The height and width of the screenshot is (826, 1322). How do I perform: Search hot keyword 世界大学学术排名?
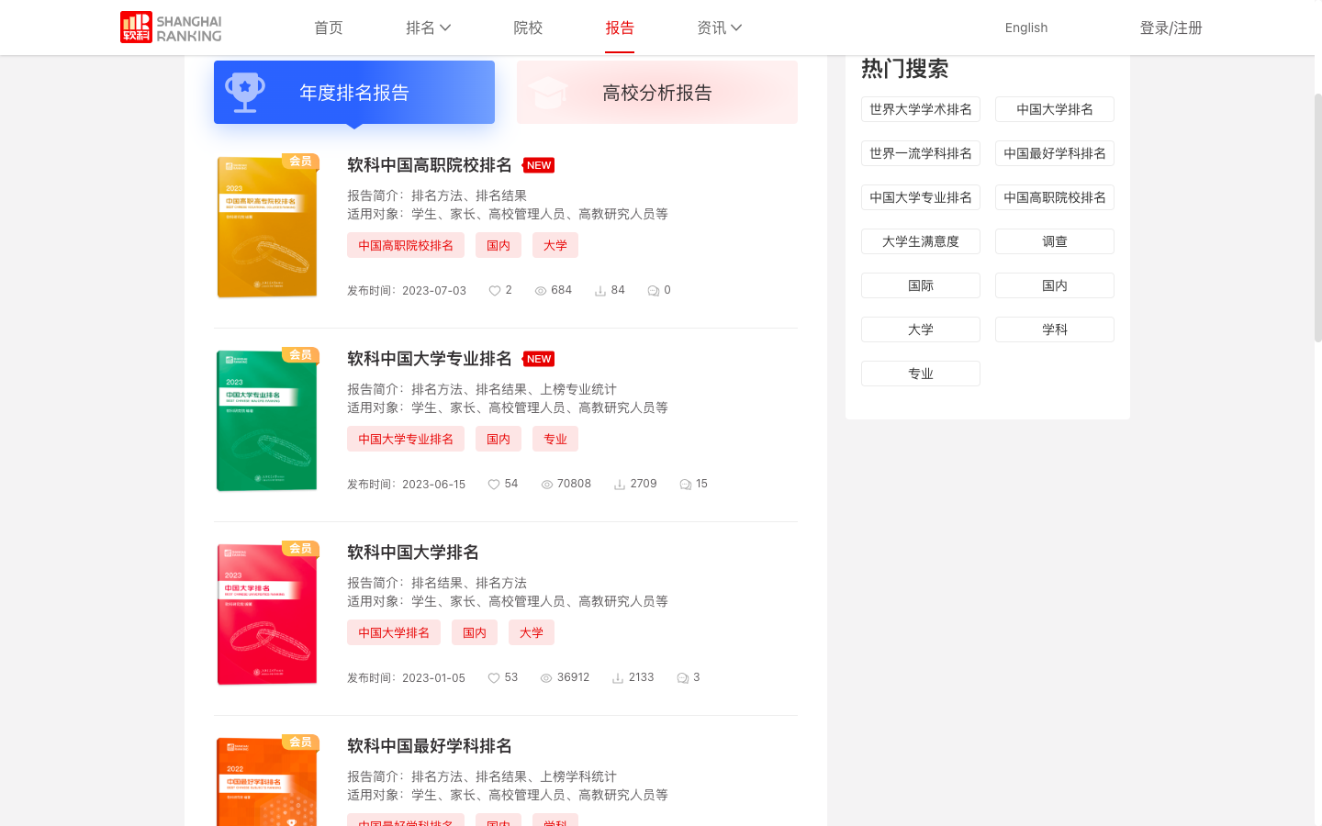tap(920, 108)
